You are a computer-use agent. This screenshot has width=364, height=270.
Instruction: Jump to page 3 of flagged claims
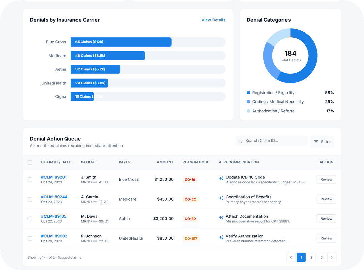(322, 258)
